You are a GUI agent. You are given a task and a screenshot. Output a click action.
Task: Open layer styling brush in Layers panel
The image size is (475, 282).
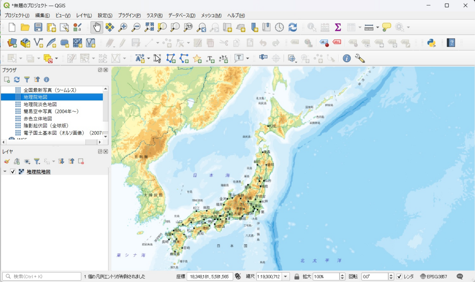[x=7, y=161]
